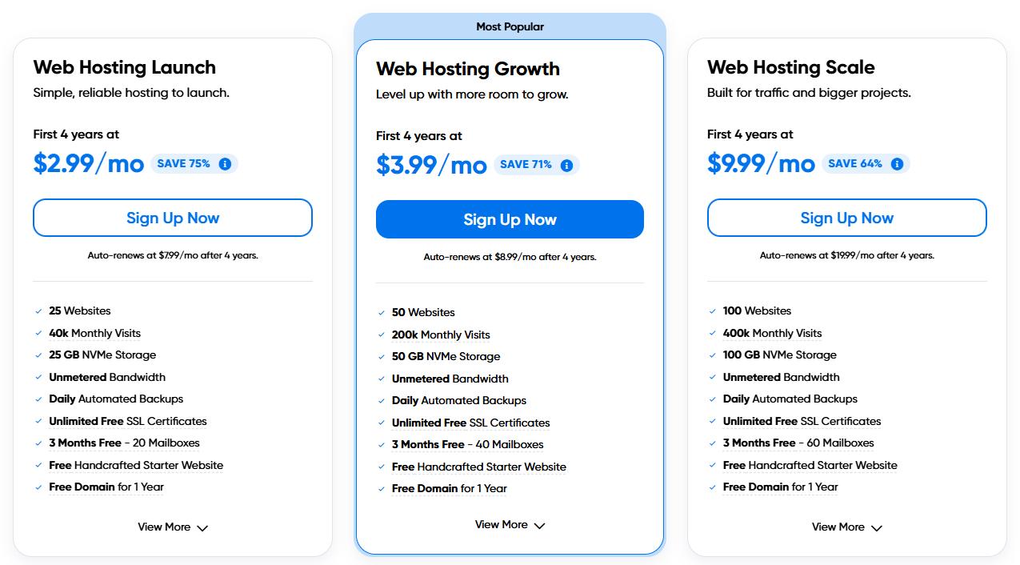Click info icon beside SAVE 64%
The image size is (1020, 565).
(897, 164)
